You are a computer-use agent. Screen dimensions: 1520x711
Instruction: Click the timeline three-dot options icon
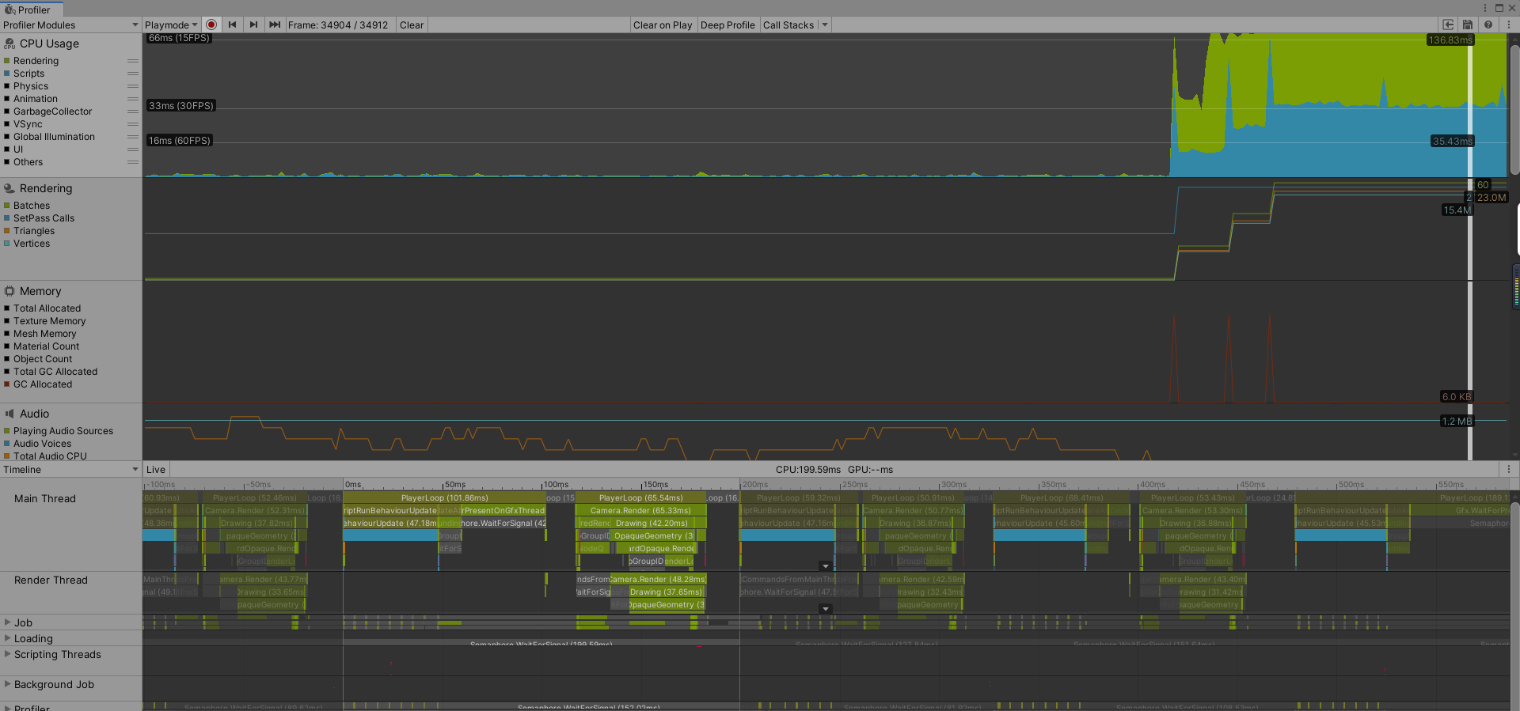coord(1509,469)
